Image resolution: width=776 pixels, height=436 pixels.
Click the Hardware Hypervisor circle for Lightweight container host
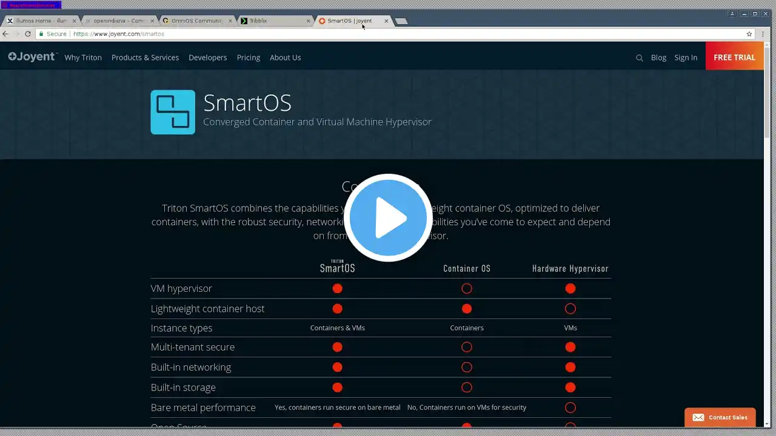click(x=570, y=309)
